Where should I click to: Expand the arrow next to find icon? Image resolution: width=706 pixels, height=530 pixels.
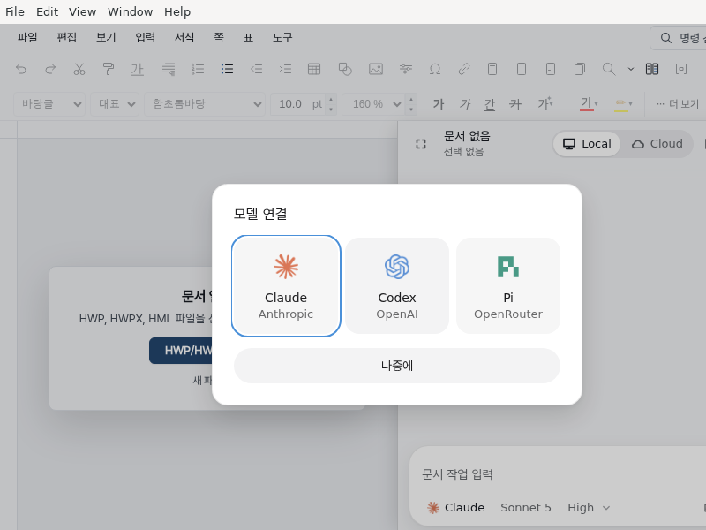pos(631,70)
